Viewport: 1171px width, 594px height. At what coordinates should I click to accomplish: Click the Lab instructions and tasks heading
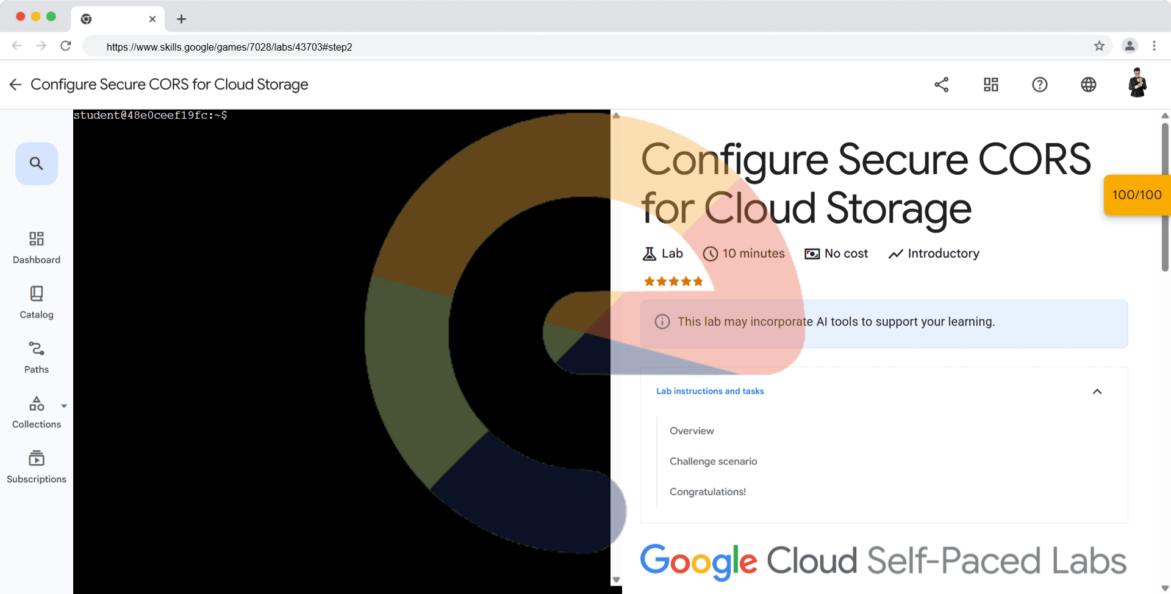point(710,391)
